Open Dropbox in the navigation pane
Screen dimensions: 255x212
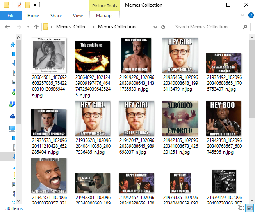[x=12, y=104]
